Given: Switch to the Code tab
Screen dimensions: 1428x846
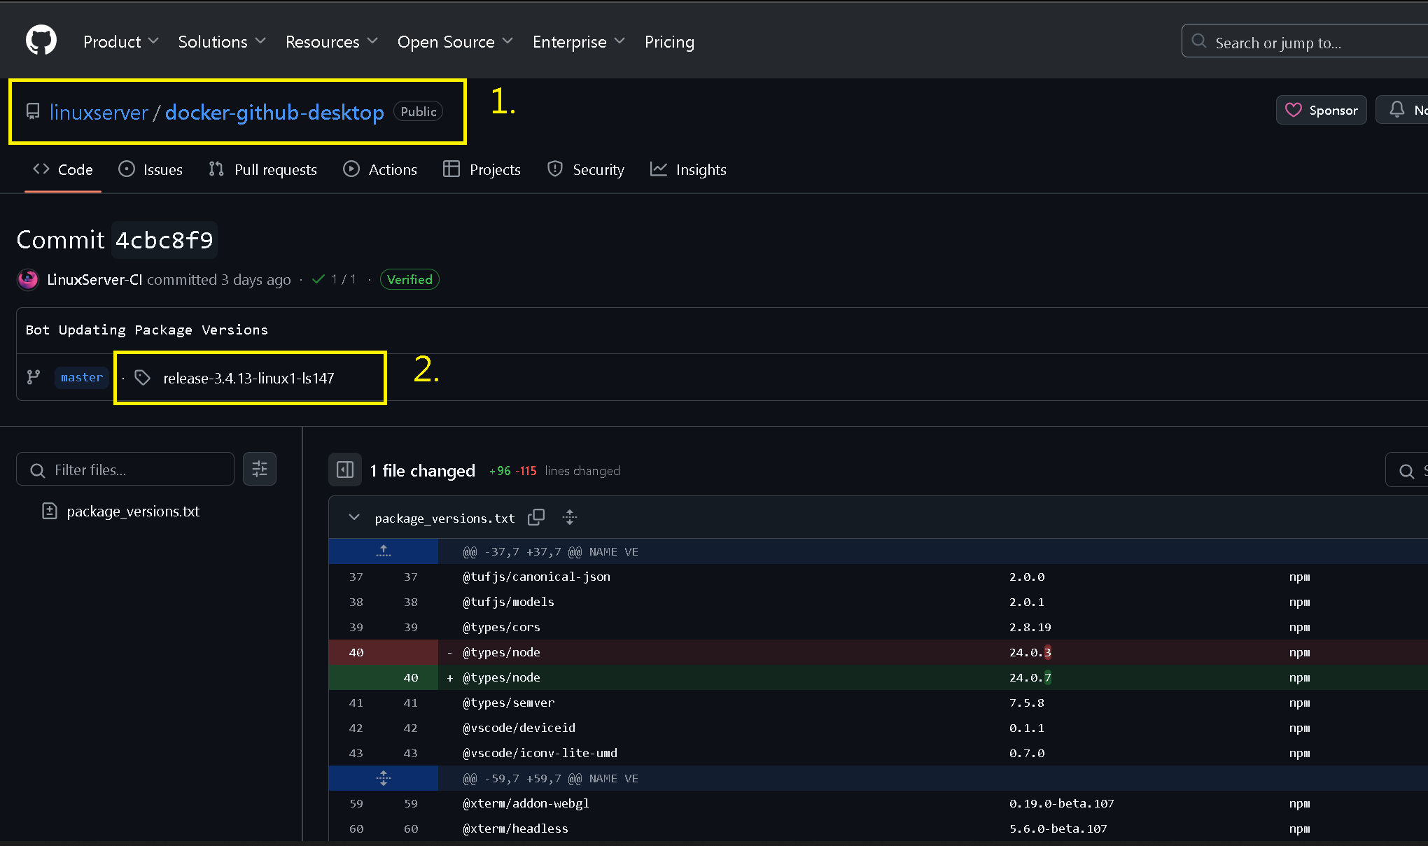Looking at the screenshot, I should (x=63, y=169).
